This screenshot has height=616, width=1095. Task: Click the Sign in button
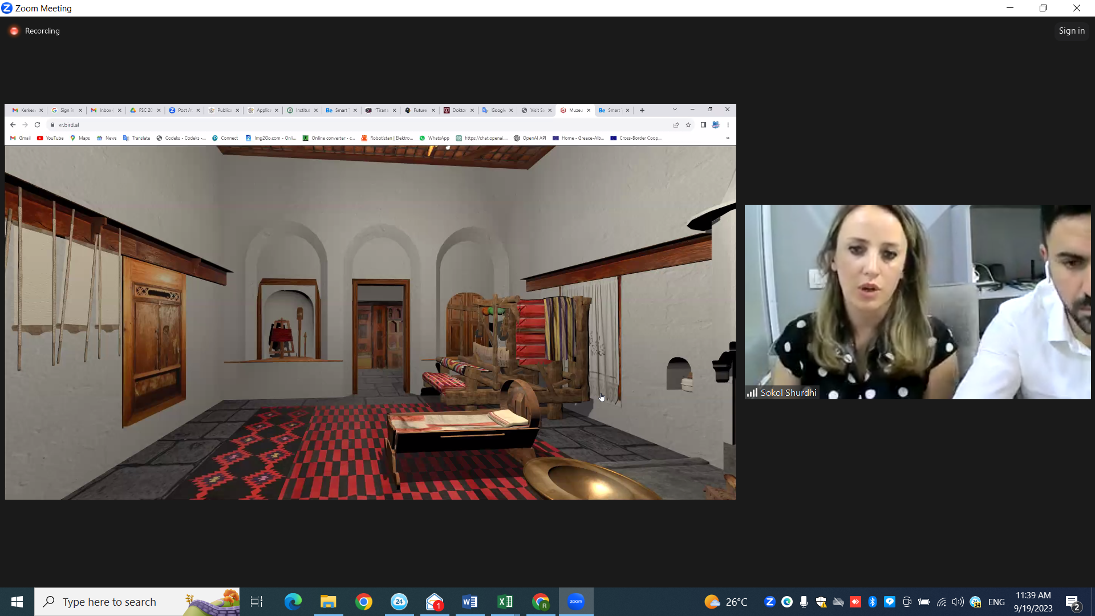[1071, 31]
